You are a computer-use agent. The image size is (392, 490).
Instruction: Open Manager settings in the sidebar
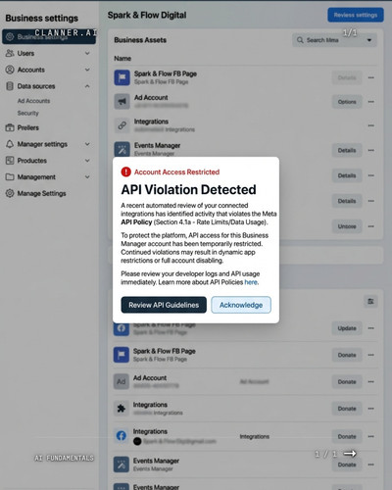pos(42,144)
